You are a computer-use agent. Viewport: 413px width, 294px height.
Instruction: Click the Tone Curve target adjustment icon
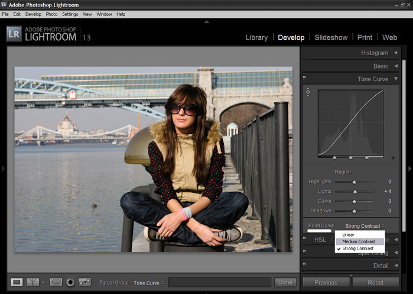pyautogui.click(x=308, y=92)
